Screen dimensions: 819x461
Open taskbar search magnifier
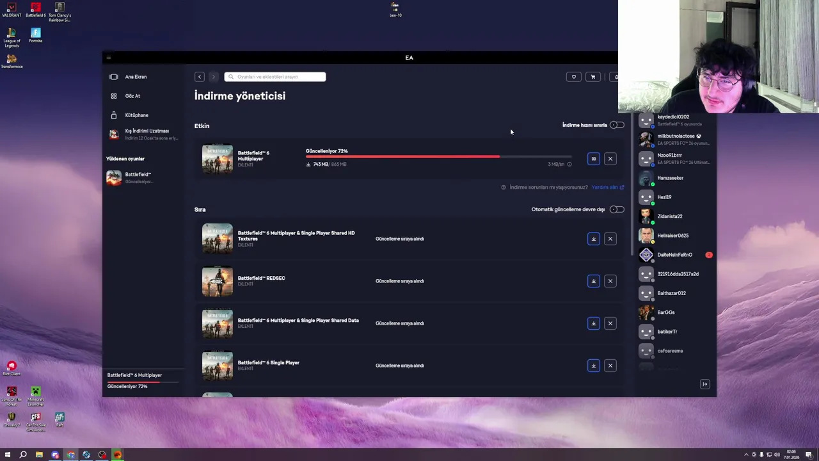[x=23, y=455]
